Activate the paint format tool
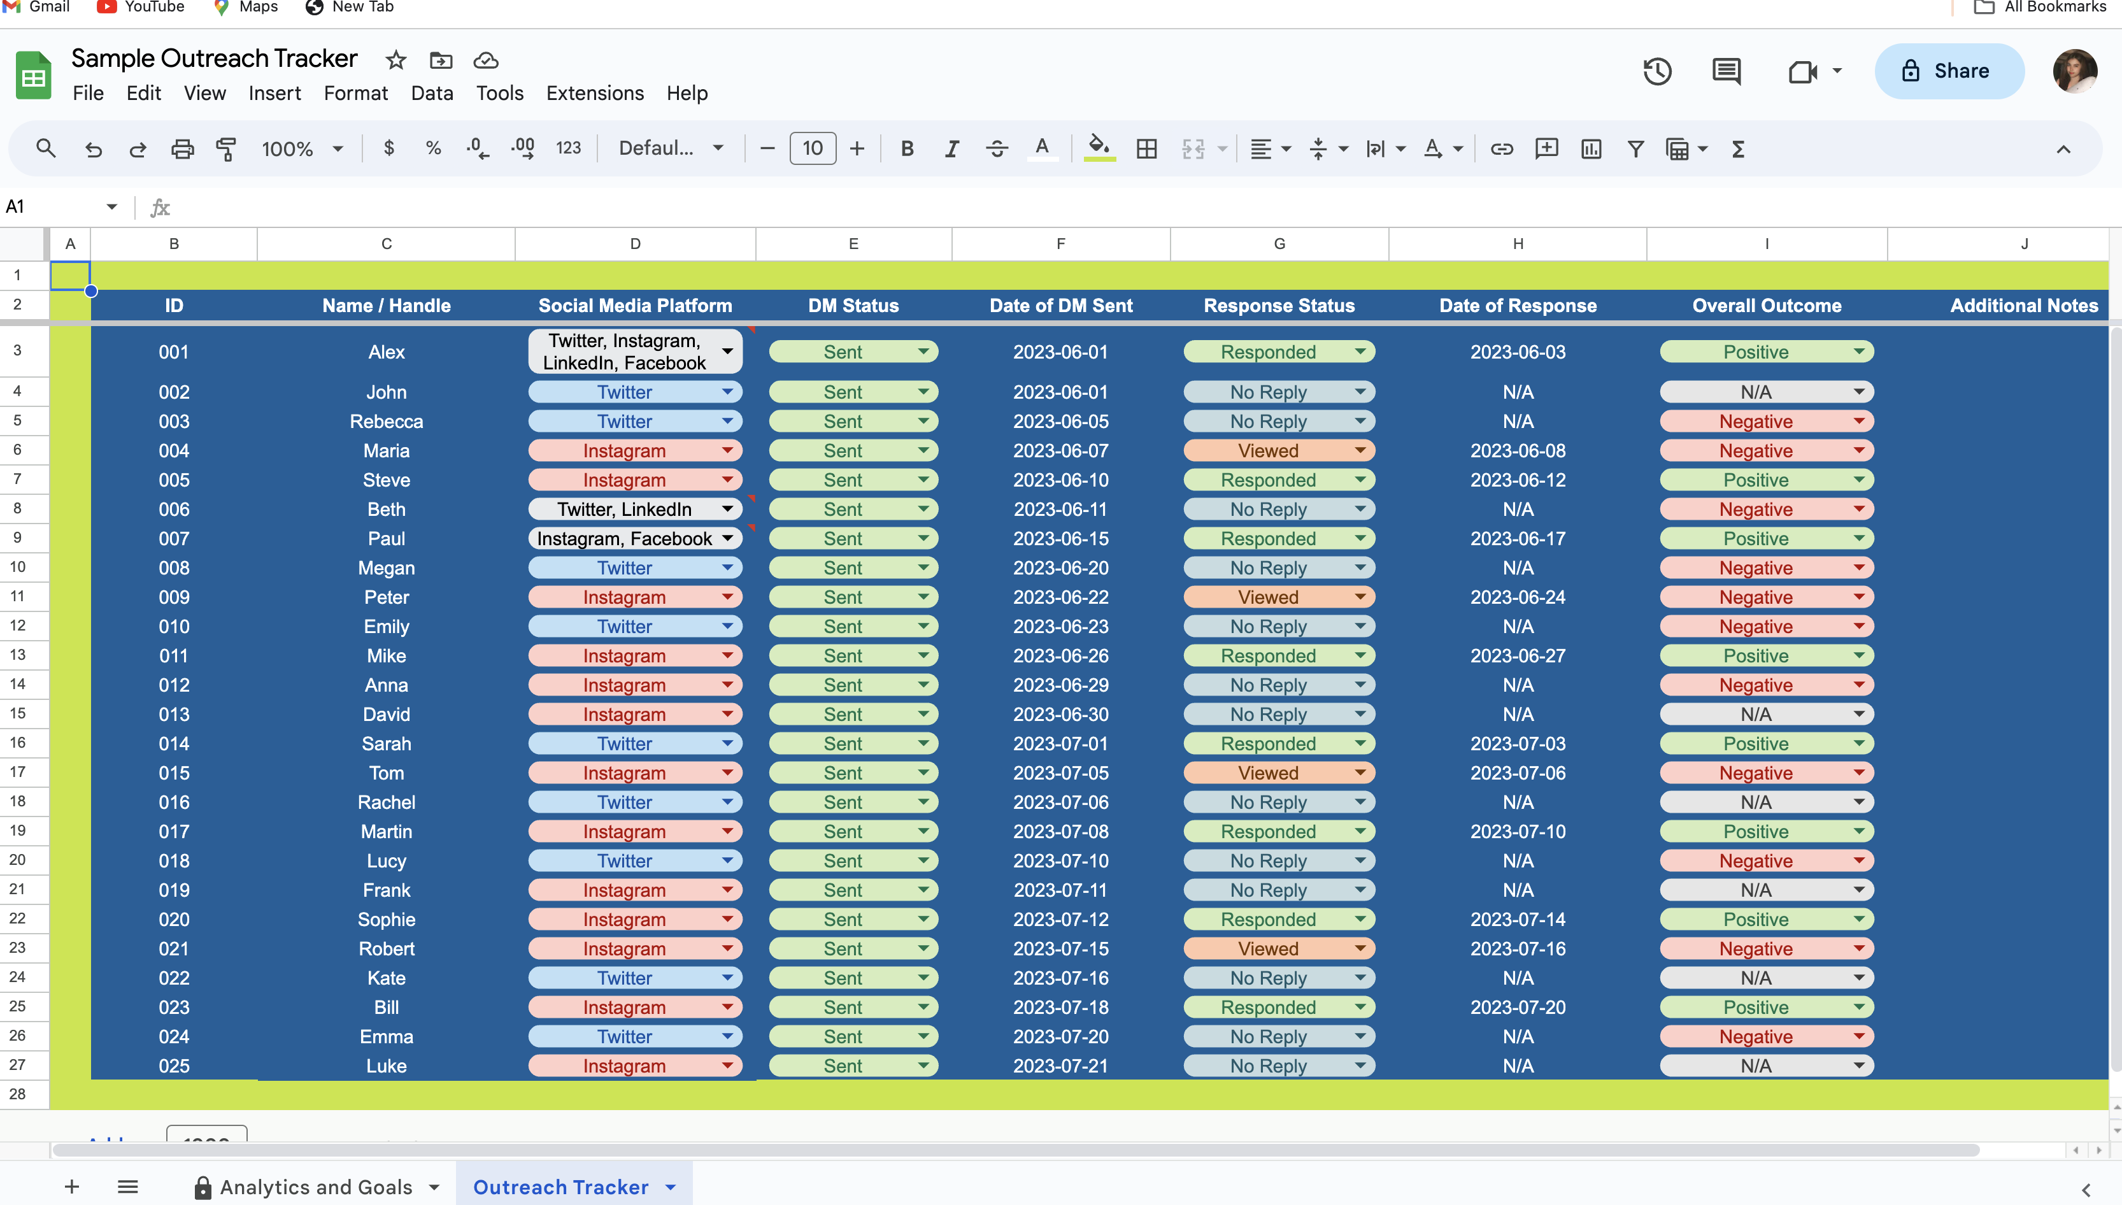The image size is (2122, 1205). pyautogui.click(x=226, y=149)
